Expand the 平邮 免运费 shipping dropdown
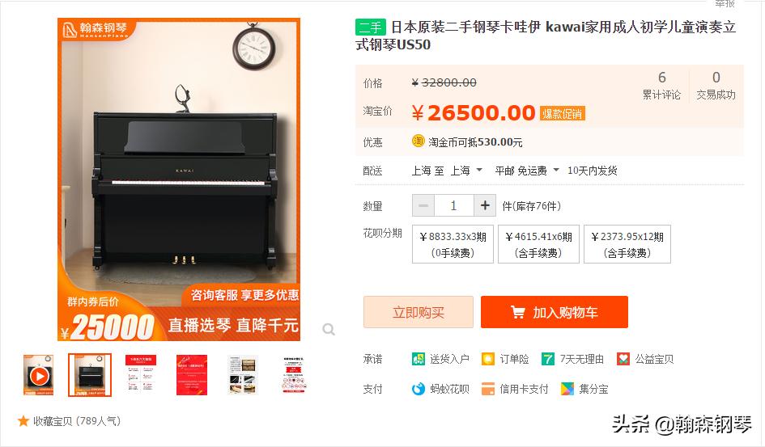765x447 pixels. [527, 171]
